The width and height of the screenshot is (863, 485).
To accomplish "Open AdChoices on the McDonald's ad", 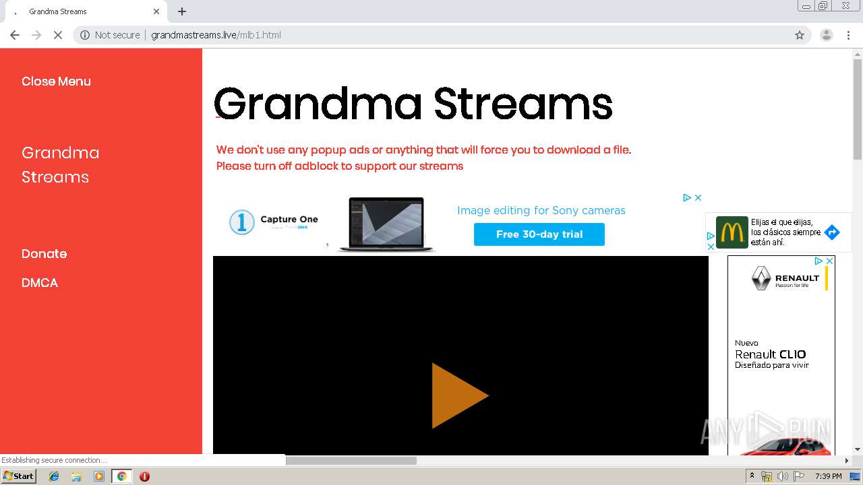I will (710, 236).
